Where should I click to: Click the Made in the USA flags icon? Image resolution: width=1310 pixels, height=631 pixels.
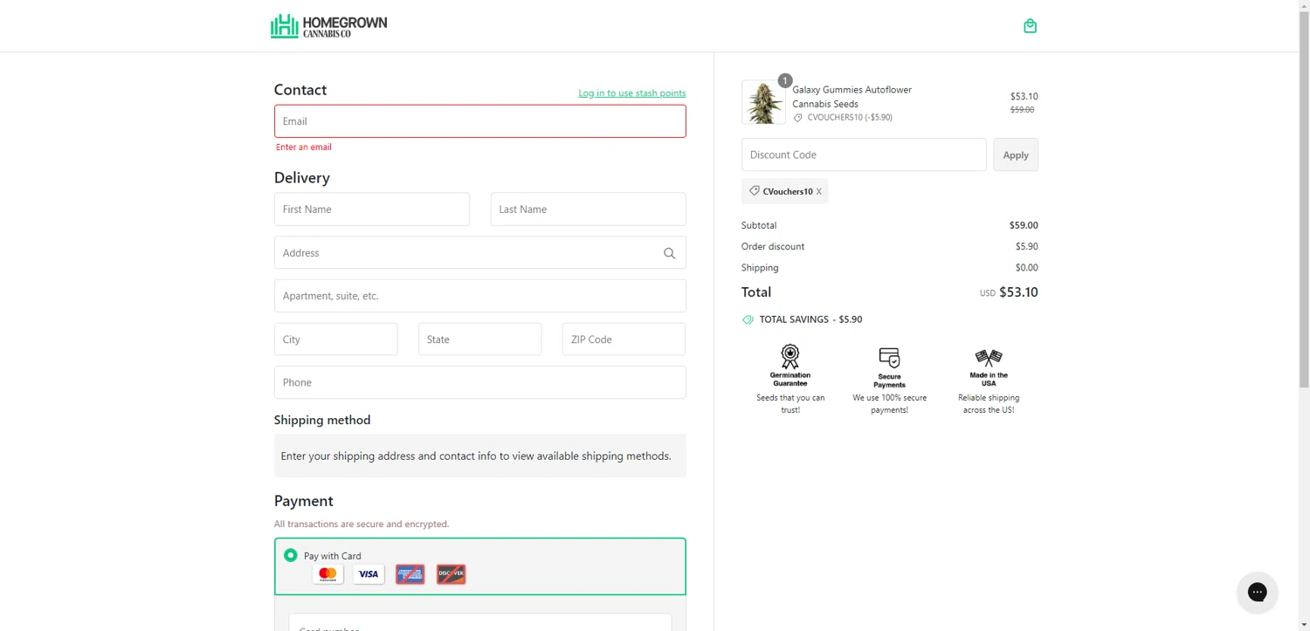[988, 358]
